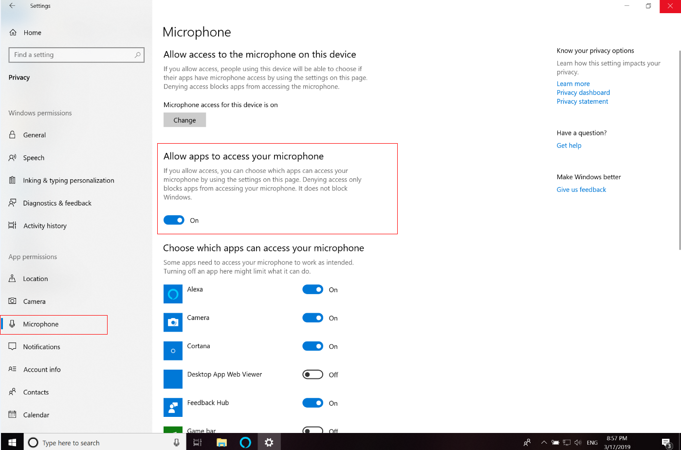Select Speech in the privacy sidebar
The height and width of the screenshot is (450, 681).
(x=34, y=158)
